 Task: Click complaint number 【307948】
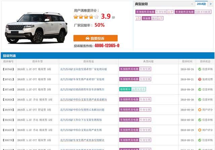pyautogui.click(x=8, y=69)
